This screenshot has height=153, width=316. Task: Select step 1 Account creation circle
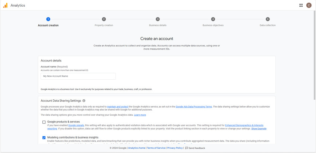pyautogui.click(x=48, y=19)
